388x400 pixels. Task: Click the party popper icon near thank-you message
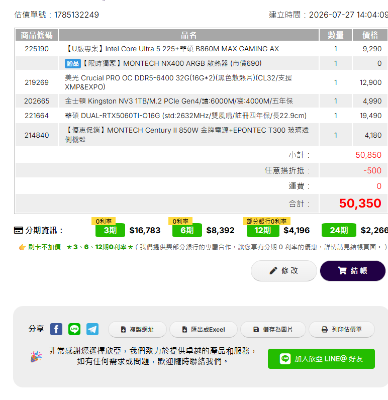pyautogui.click(x=36, y=356)
